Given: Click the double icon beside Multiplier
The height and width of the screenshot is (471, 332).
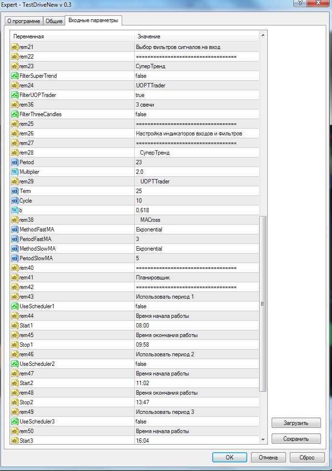Looking at the screenshot, I should tap(15, 172).
